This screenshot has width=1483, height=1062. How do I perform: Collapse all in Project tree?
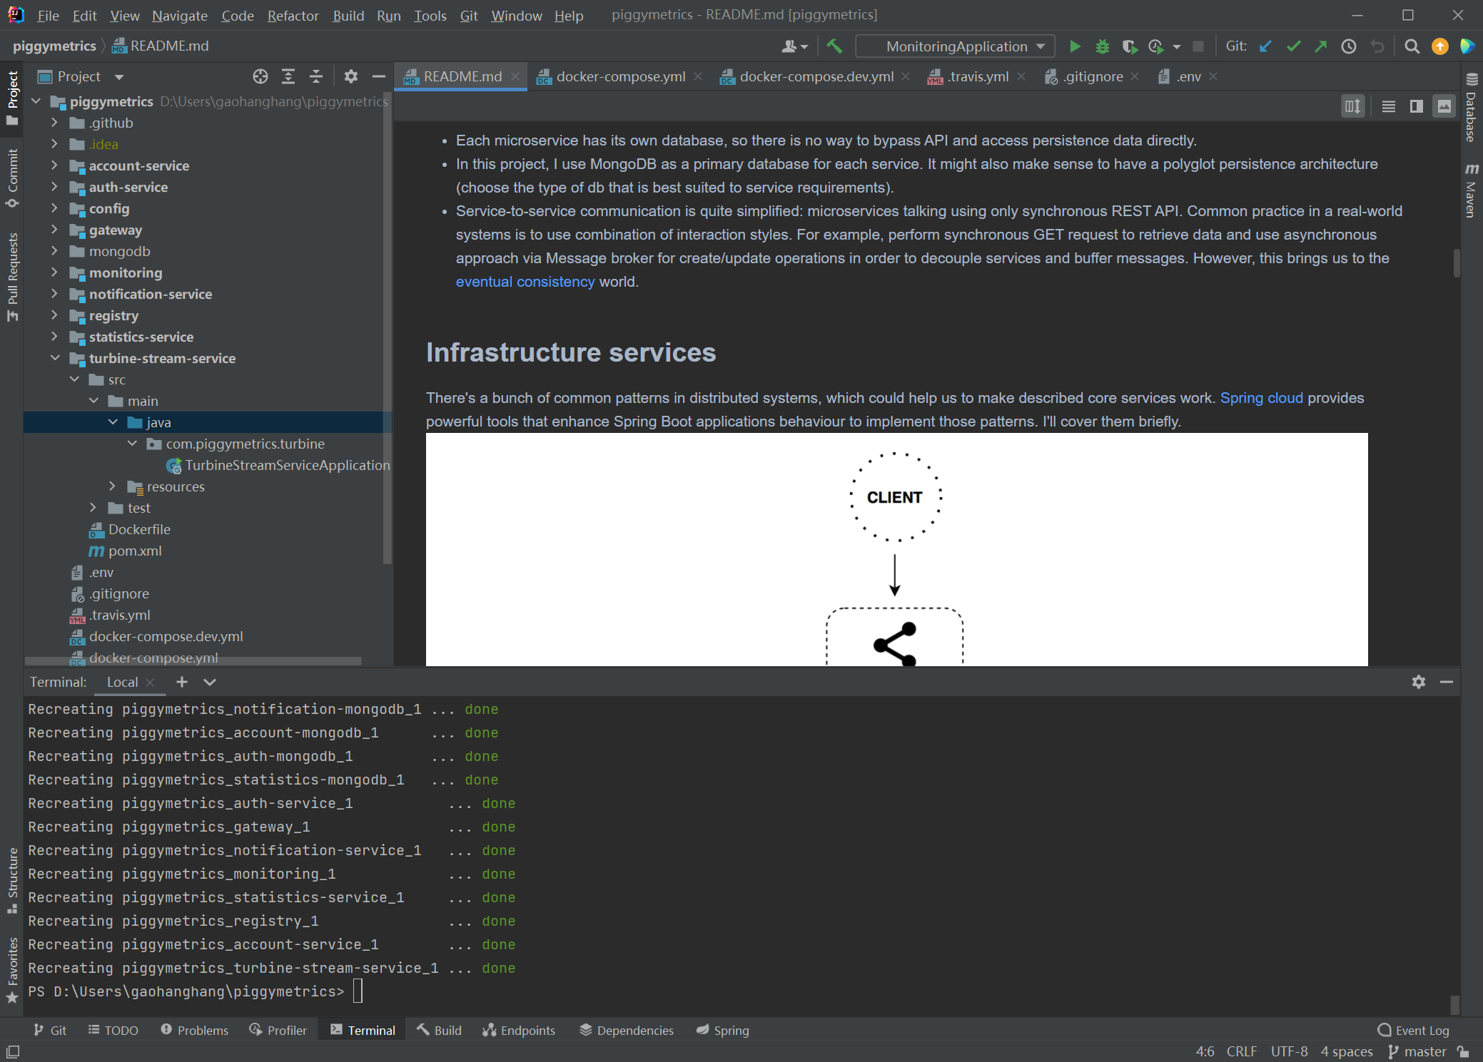pos(316,76)
